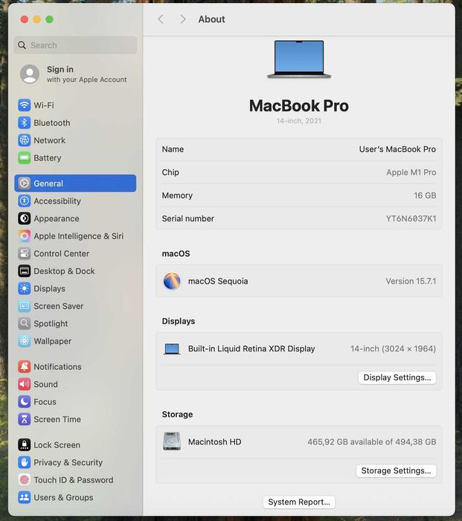Click the large MacBook Pro image
This screenshot has width=462, height=521.
tap(299, 60)
